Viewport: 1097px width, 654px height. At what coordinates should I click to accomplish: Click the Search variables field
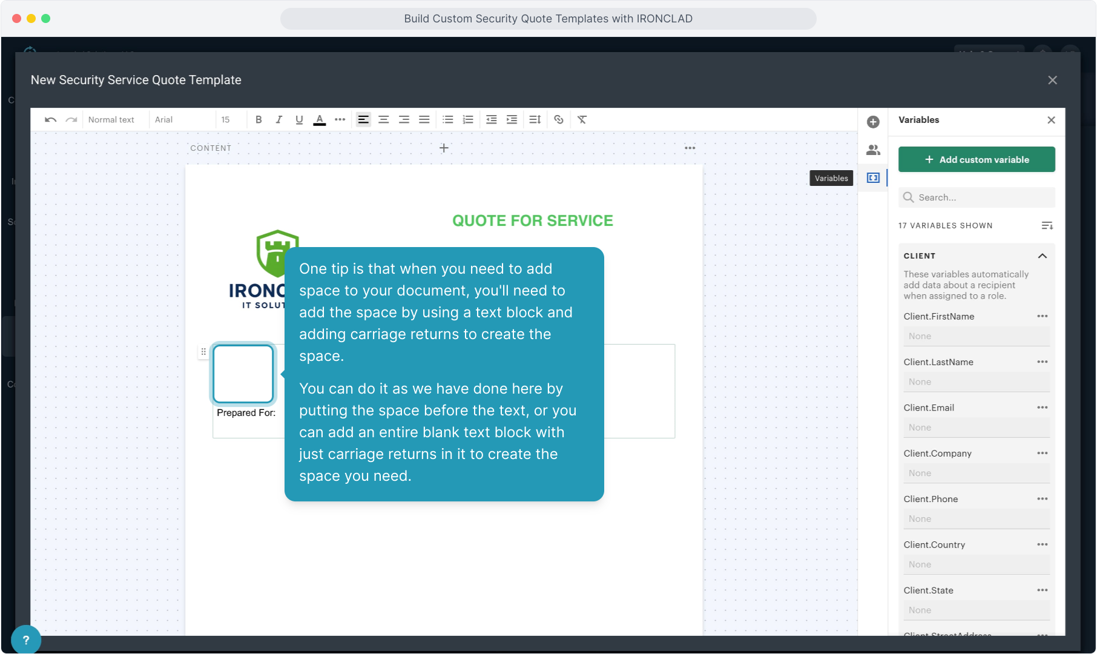[981, 197]
